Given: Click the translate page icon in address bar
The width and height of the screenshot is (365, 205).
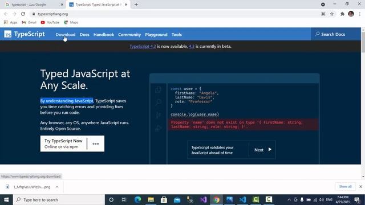Looking at the screenshot, I should click(x=323, y=14).
